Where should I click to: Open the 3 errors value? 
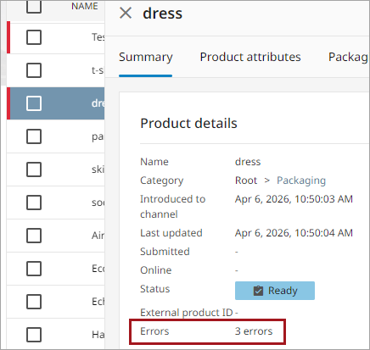[254, 331]
